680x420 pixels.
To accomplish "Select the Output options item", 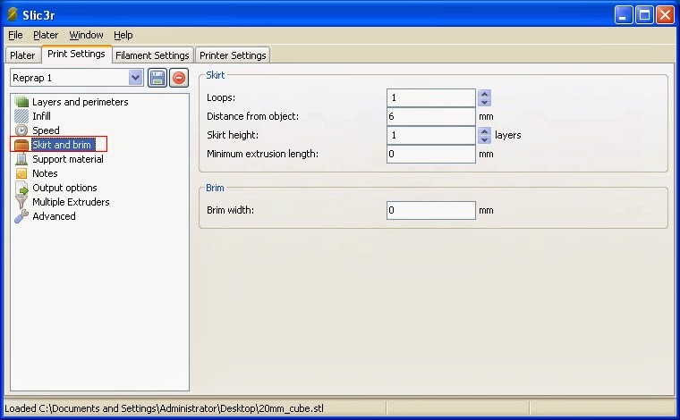I will point(64,188).
